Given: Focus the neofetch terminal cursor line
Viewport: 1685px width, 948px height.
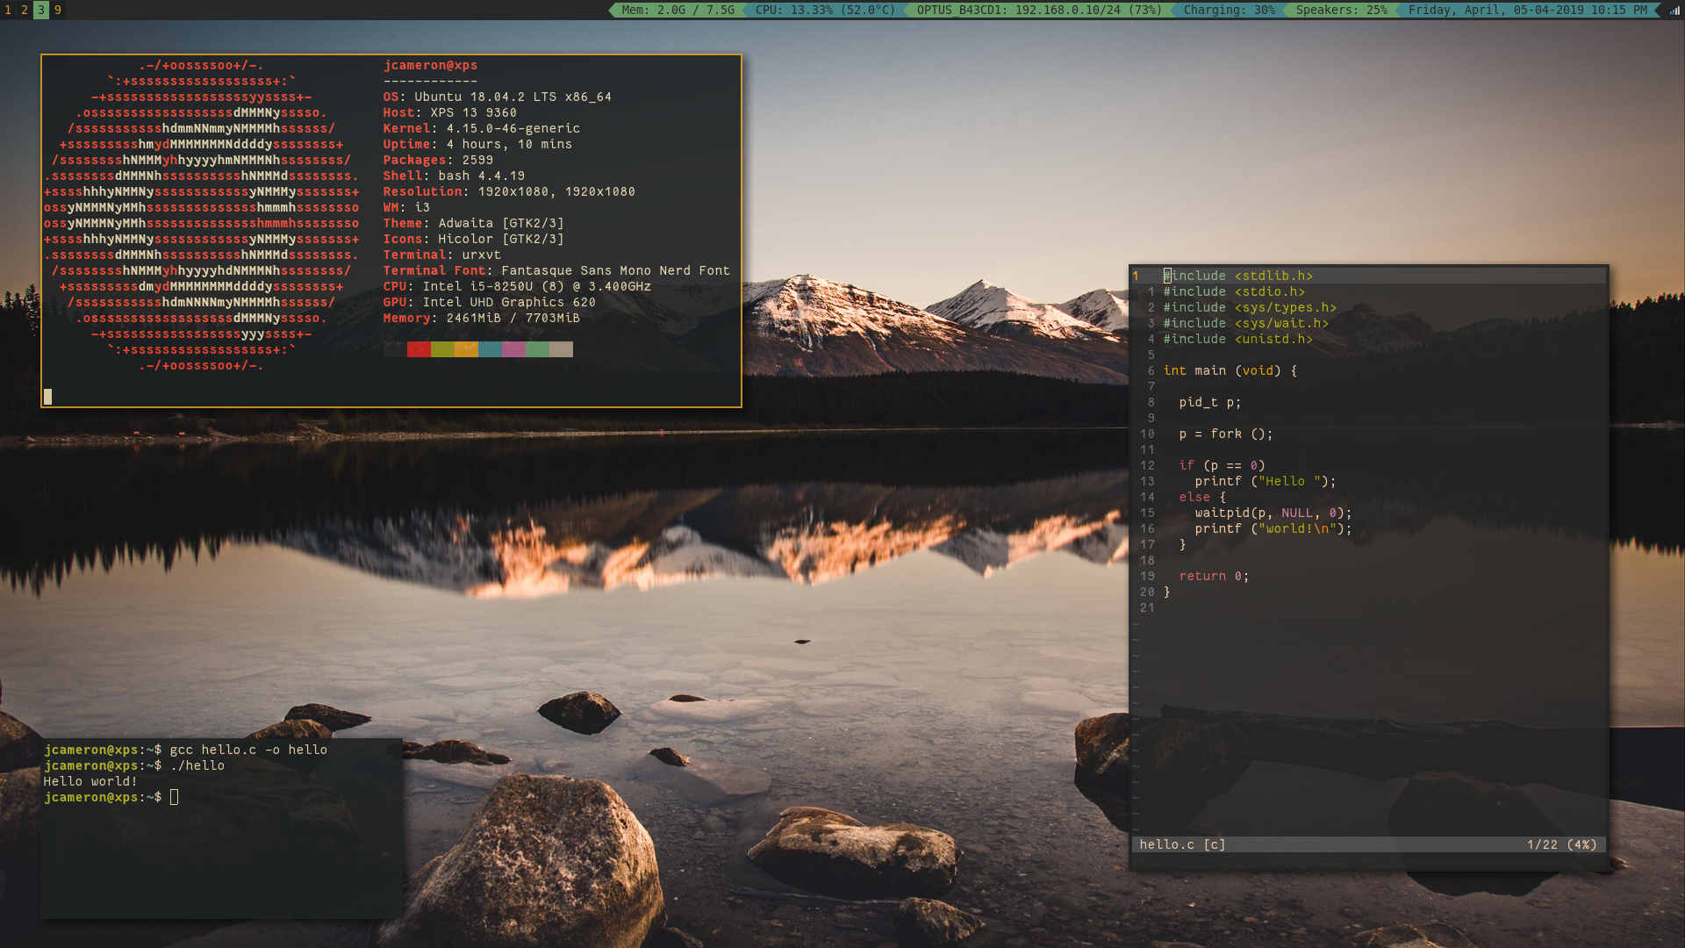Looking at the screenshot, I should [x=48, y=397].
